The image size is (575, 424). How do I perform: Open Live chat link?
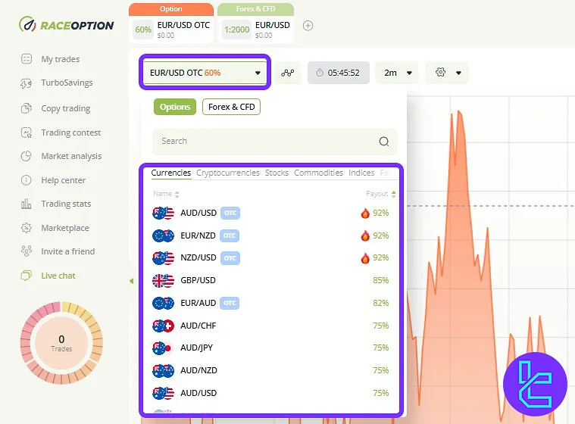point(58,276)
